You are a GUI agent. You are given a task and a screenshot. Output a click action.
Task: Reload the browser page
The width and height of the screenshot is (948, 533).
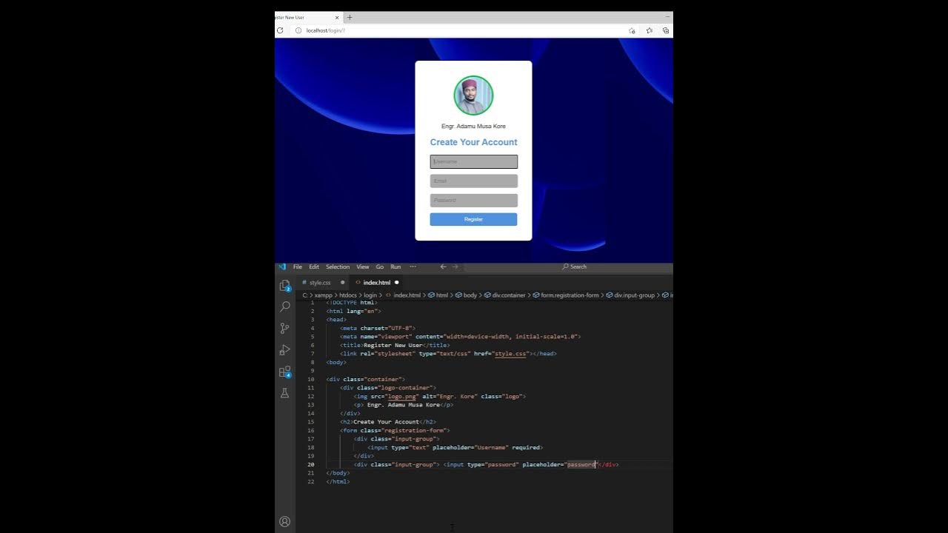coord(280,30)
